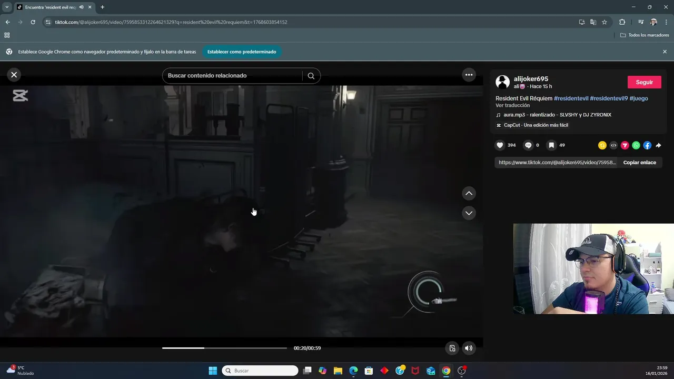
Task: Open the Windows Start menu
Action: (x=213, y=371)
